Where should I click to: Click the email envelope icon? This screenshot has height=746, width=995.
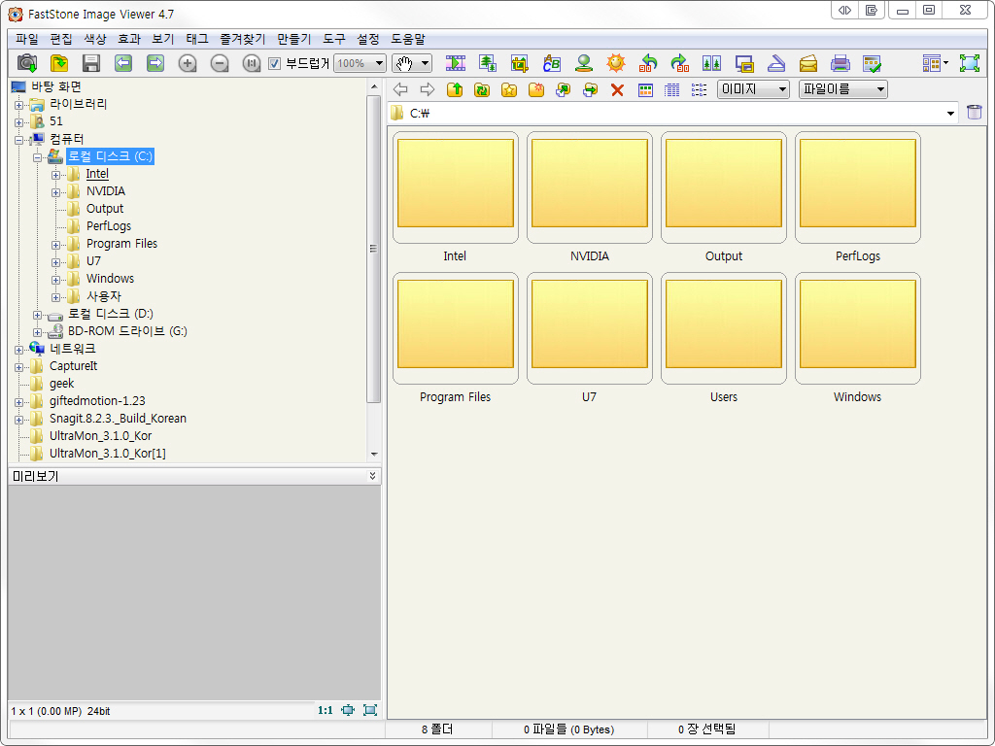pos(807,63)
